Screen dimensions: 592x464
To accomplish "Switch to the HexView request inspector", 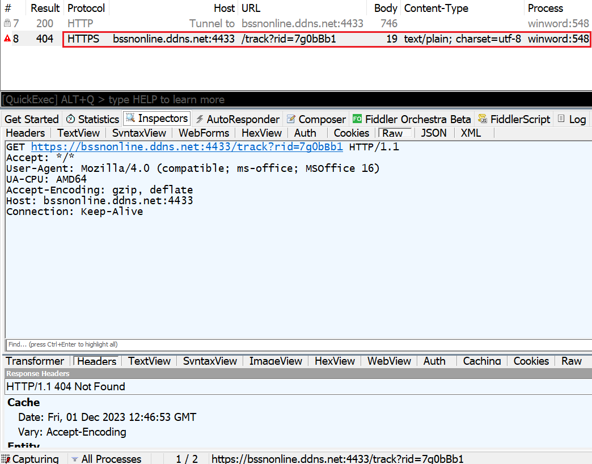I will pos(261,133).
